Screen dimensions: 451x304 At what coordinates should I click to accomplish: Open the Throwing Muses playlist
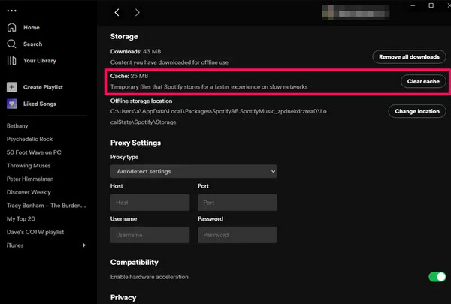[x=29, y=165]
